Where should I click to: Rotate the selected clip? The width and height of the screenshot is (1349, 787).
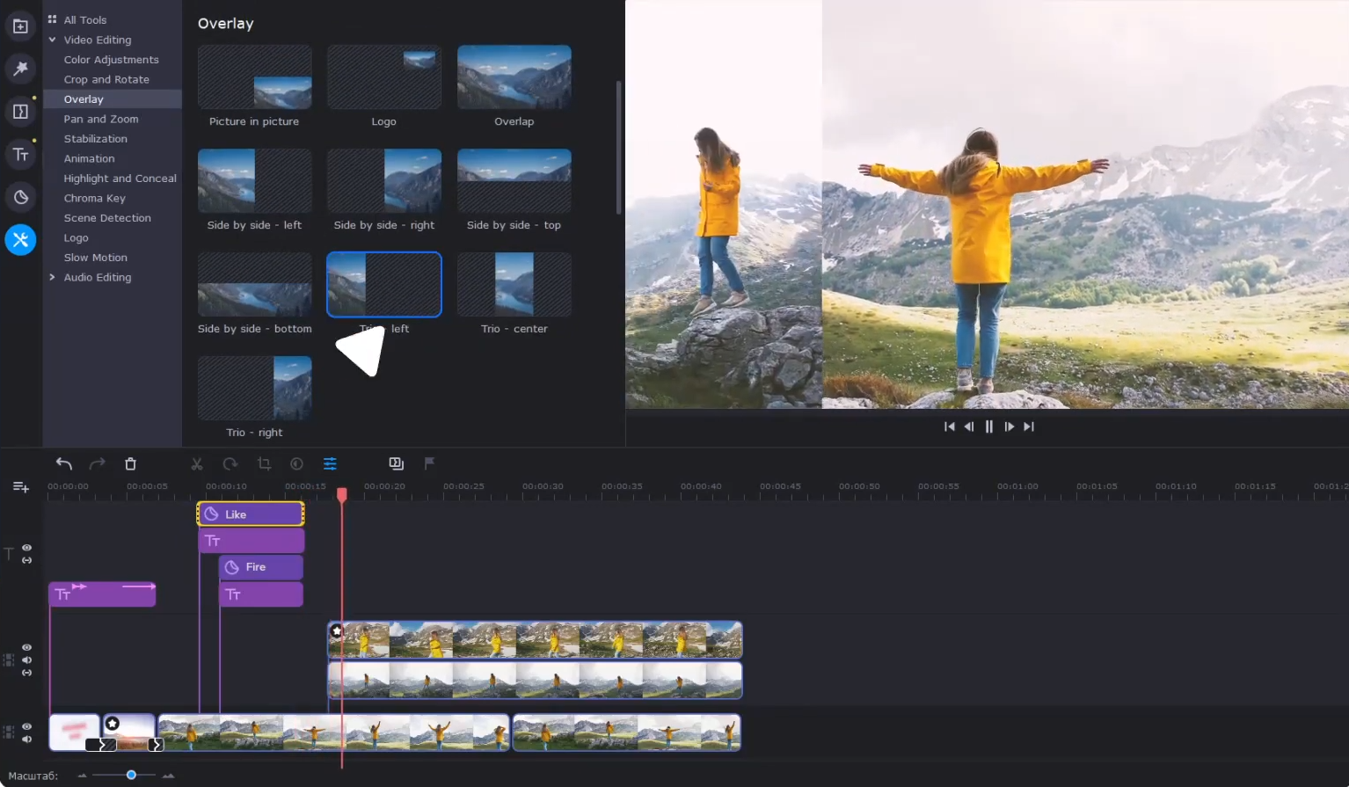click(230, 463)
